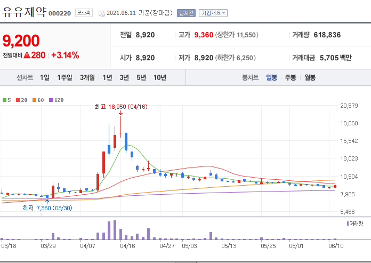Click the orange 60-day moving average swatch
The image size is (371, 263).
pos(34,100)
